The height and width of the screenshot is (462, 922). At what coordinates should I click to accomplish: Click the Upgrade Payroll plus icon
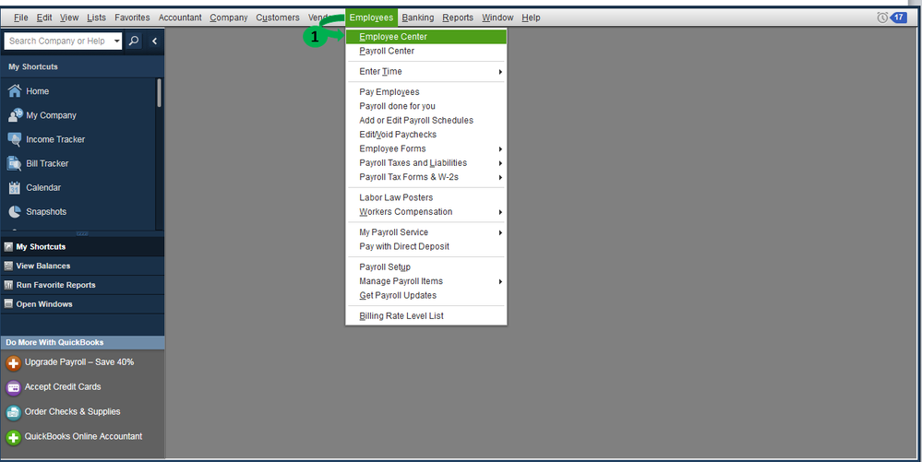tap(13, 363)
